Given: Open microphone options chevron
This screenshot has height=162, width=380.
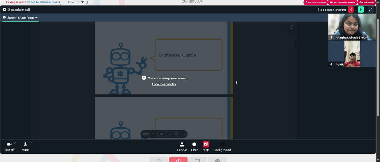Looking at the screenshot, I should pos(31,143).
